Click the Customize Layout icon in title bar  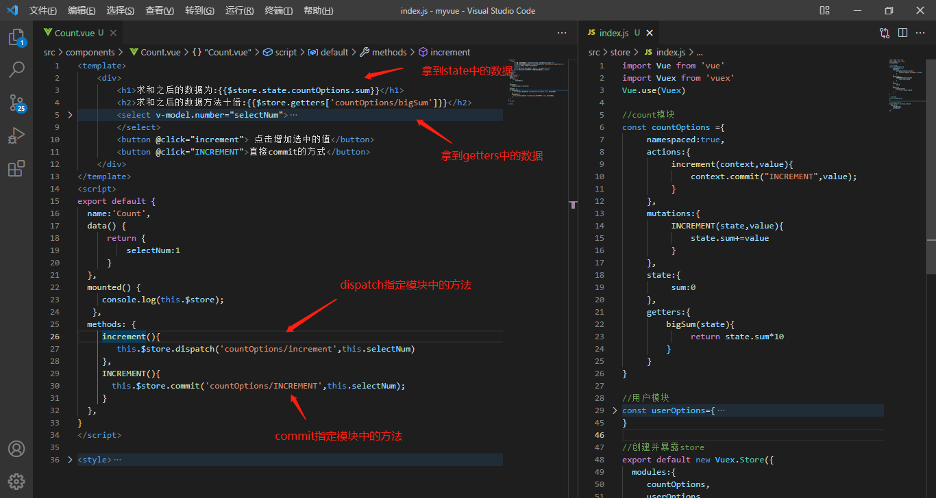click(824, 10)
